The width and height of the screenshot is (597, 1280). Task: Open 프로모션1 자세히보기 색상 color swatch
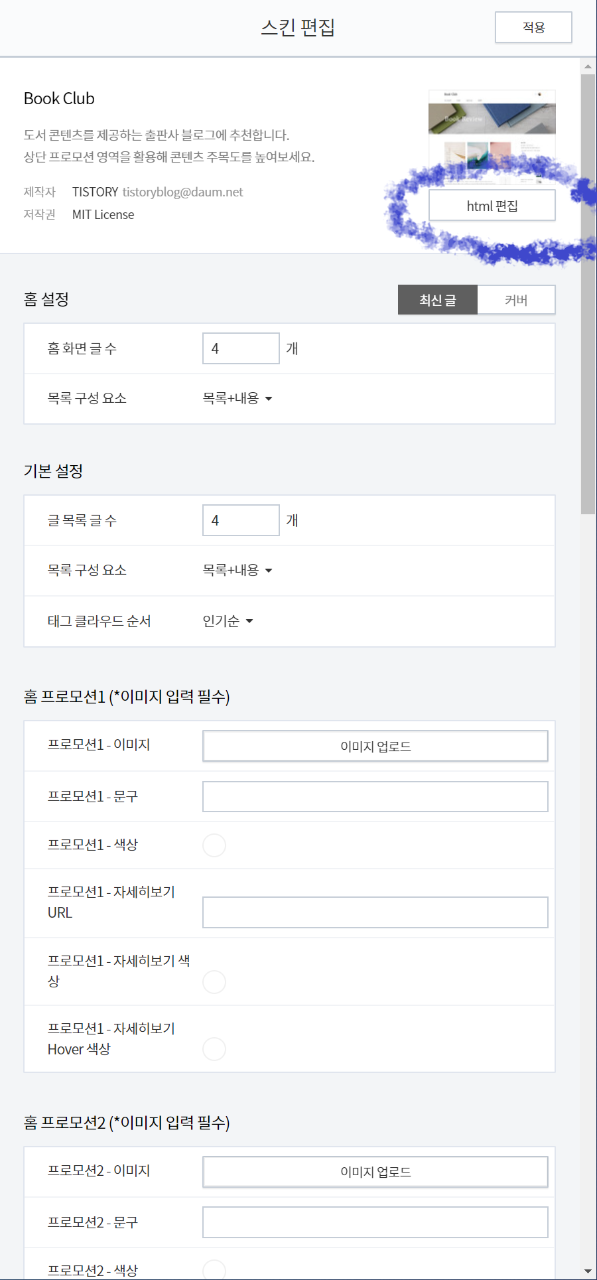(214, 981)
